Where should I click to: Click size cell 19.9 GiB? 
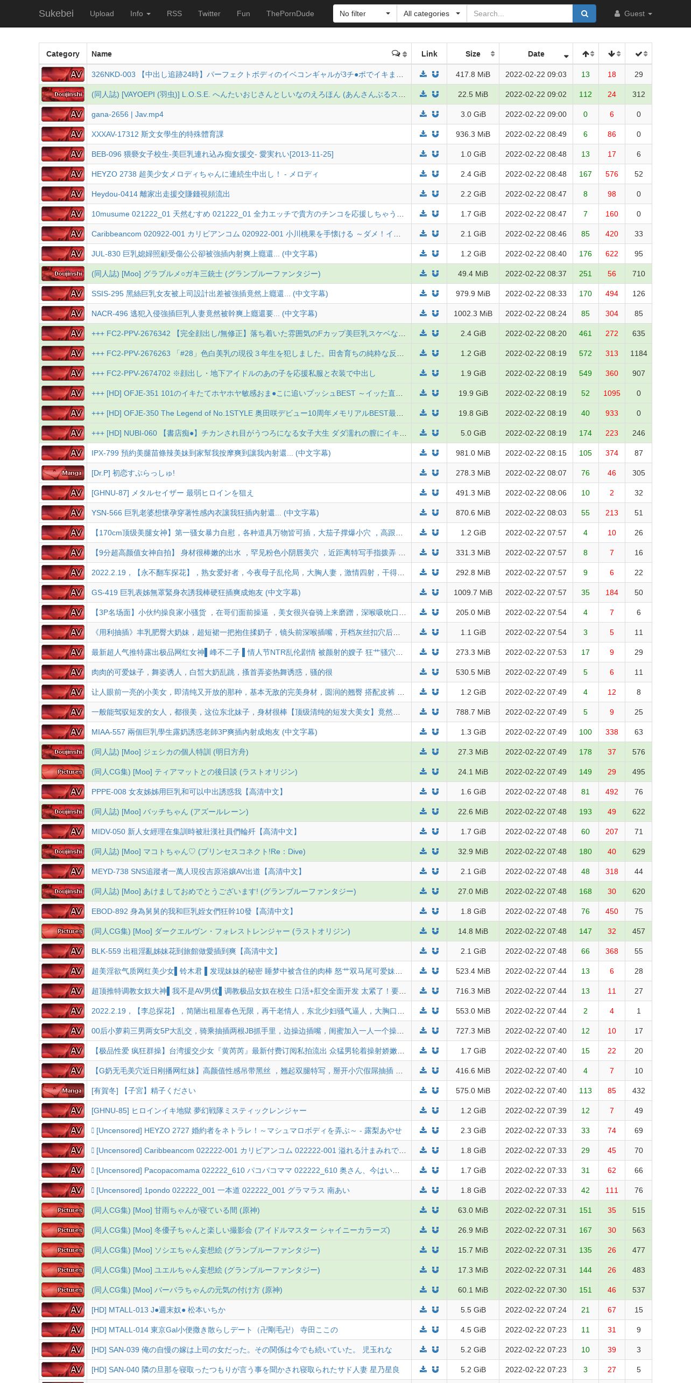473,393
